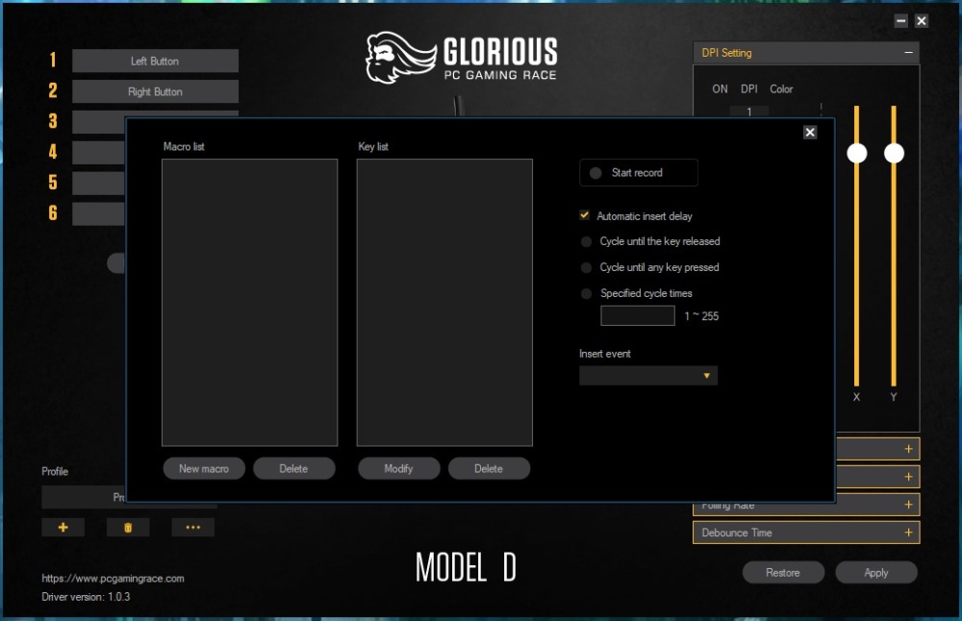
Task: Expand the Polling Rate section
Action: (x=909, y=505)
